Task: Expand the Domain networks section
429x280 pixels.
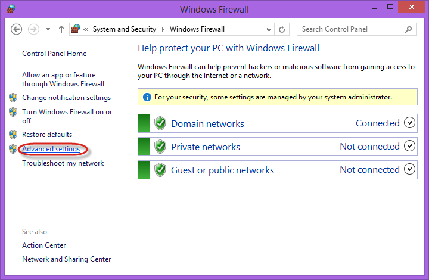Action: (409, 123)
